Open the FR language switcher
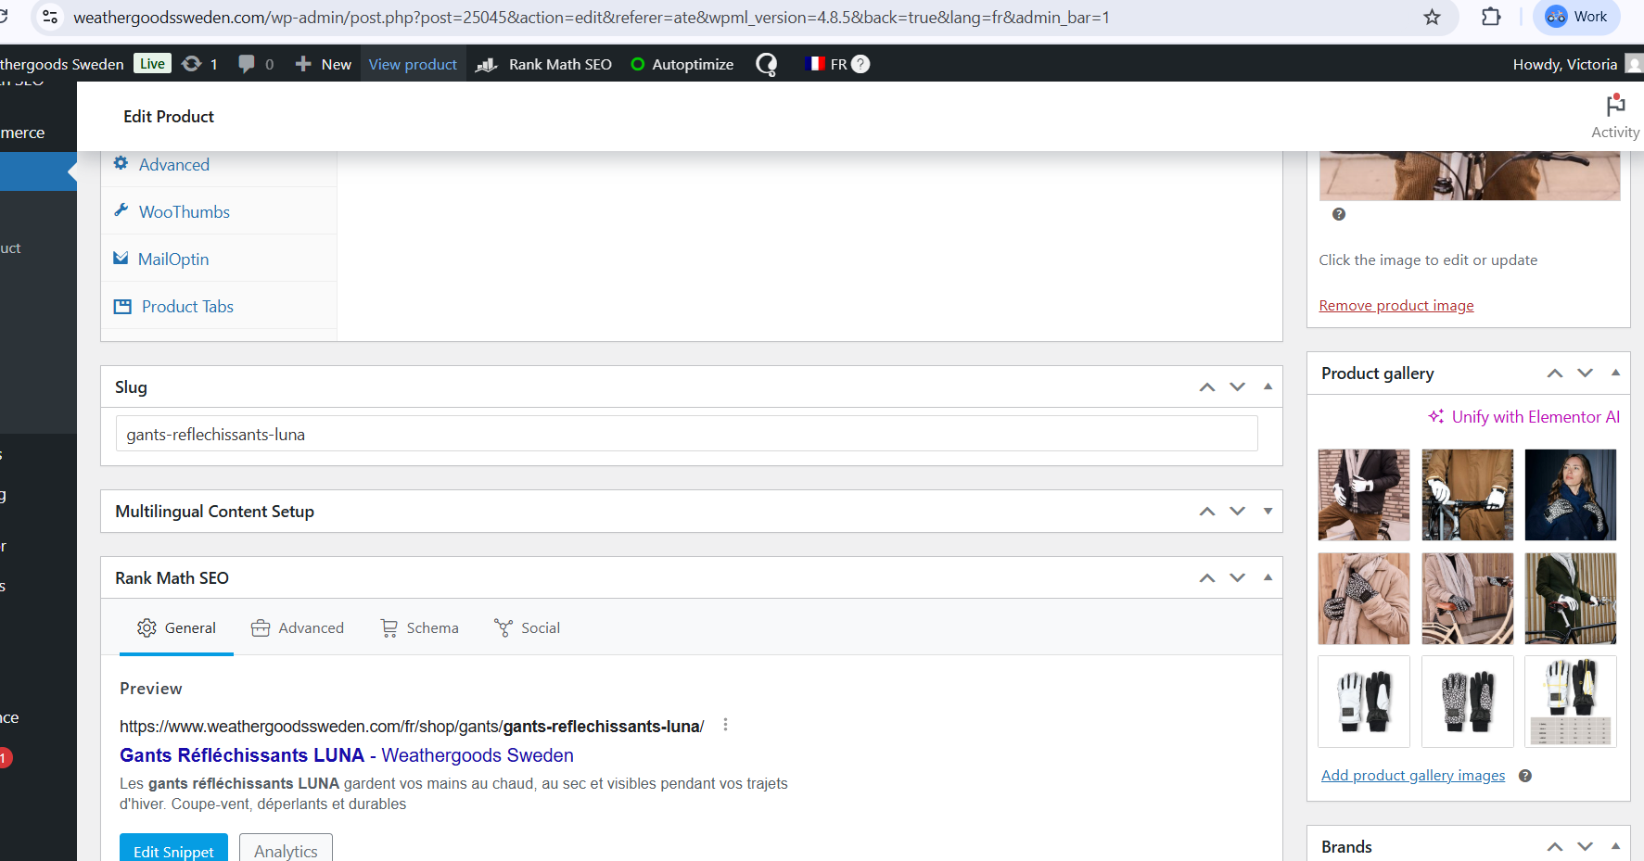Image resolution: width=1644 pixels, height=861 pixels. [x=826, y=64]
